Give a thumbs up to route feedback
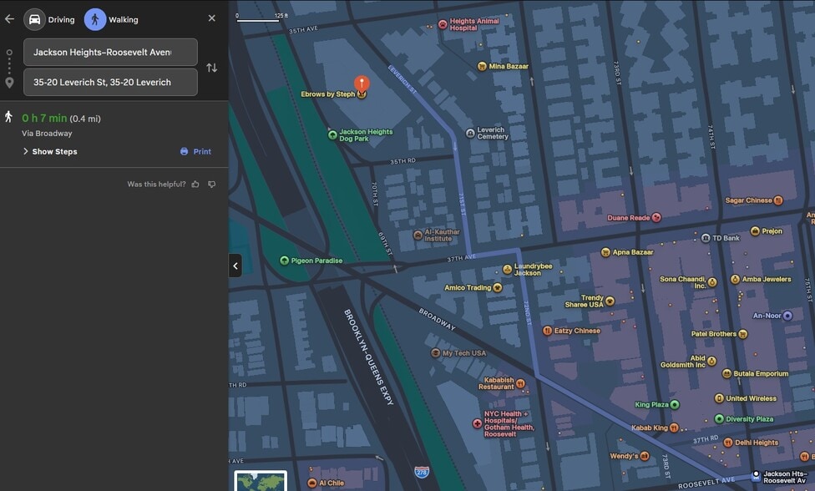Viewport: 815px width, 491px height. (x=195, y=185)
